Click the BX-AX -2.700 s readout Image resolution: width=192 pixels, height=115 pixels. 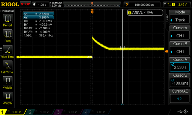point(37,28)
